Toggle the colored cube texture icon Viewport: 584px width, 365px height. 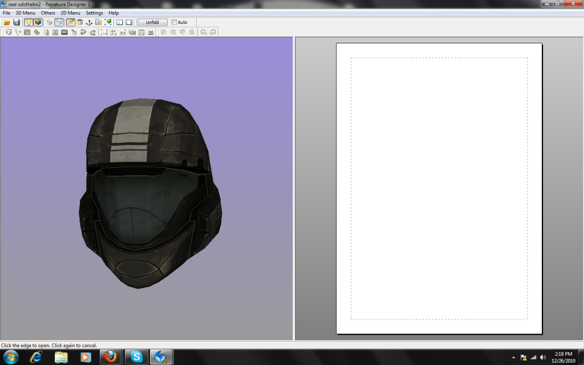(x=38, y=22)
